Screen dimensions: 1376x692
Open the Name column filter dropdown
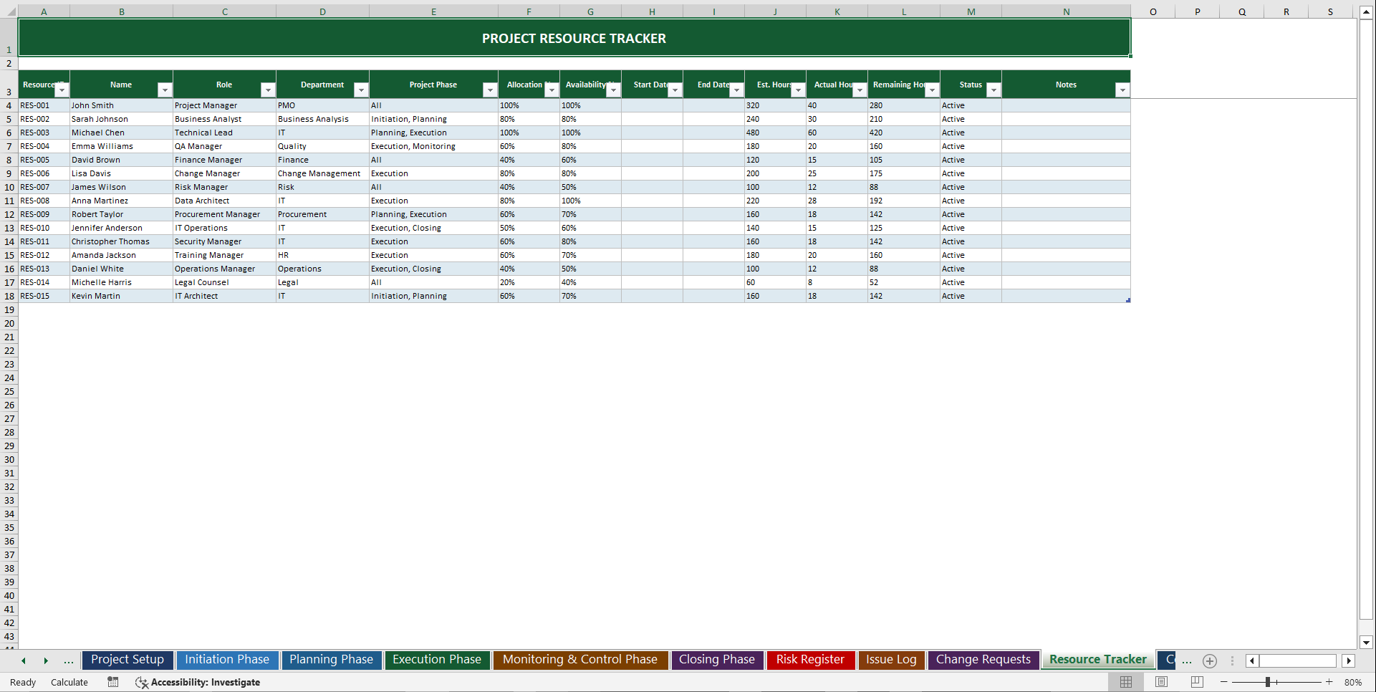click(165, 90)
